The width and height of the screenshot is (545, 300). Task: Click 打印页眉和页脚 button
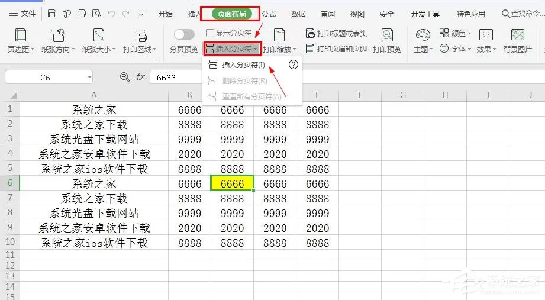[x=336, y=49]
